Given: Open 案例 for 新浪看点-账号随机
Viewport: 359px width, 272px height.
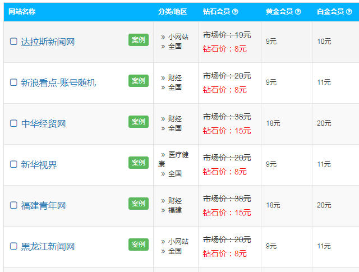Looking at the screenshot, I should coord(139,81).
